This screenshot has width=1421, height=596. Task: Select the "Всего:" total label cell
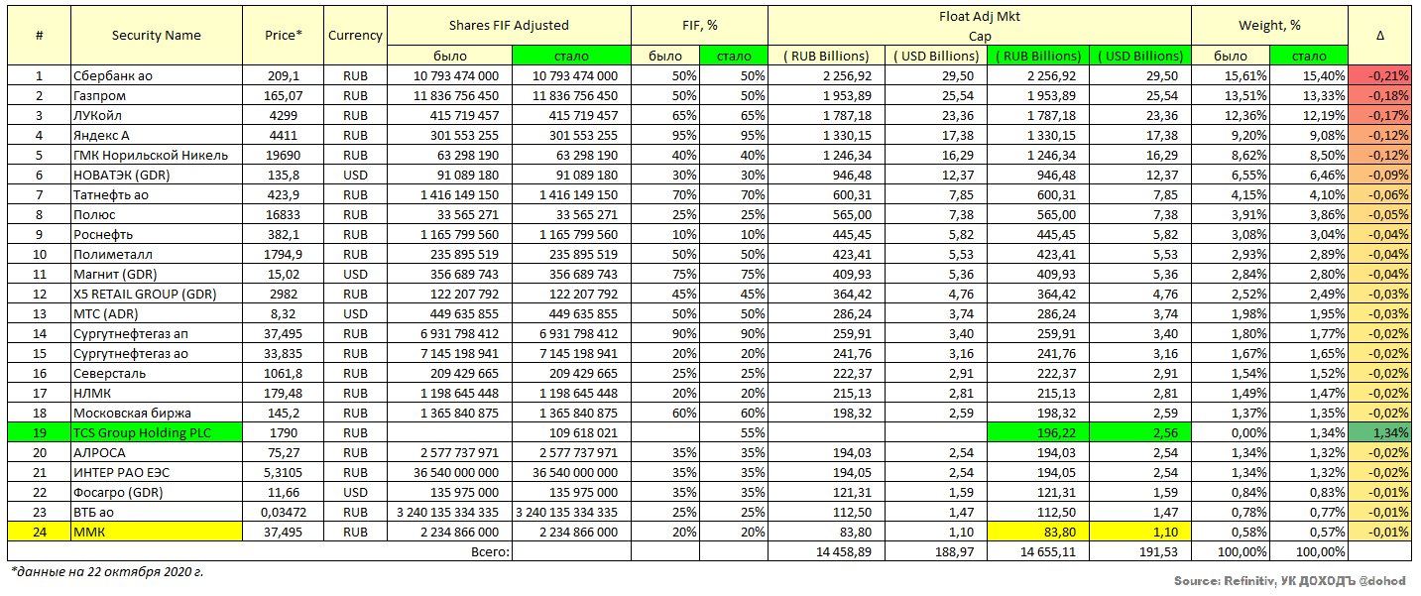[x=490, y=551]
